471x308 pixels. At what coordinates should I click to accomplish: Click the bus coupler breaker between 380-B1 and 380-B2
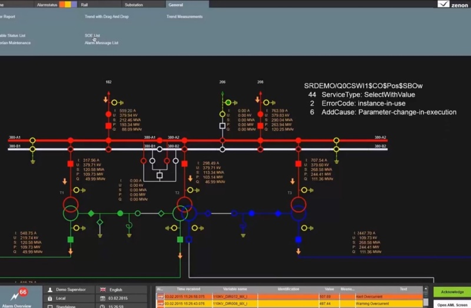click(159, 175)
